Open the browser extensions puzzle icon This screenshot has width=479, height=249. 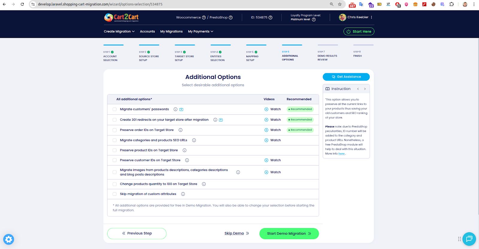coord(451,4)
